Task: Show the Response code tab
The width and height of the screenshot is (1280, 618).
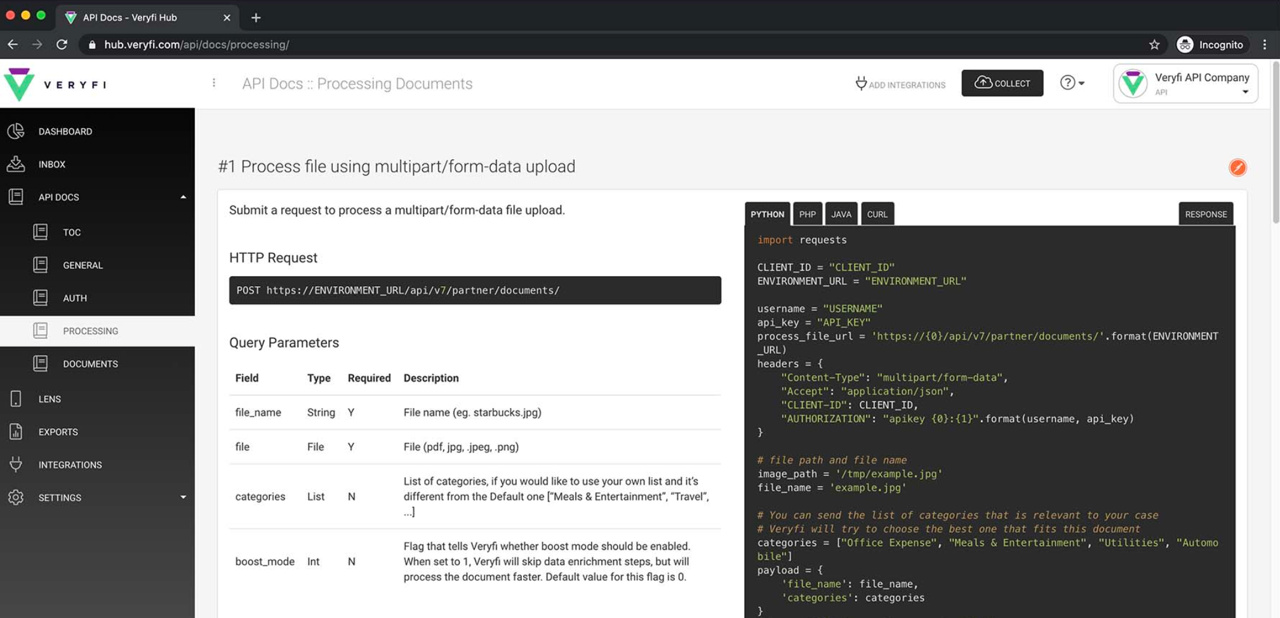Action: point(1206,214)
